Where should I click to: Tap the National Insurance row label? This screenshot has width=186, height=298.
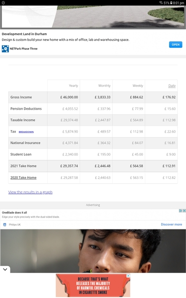coord(25,143)
